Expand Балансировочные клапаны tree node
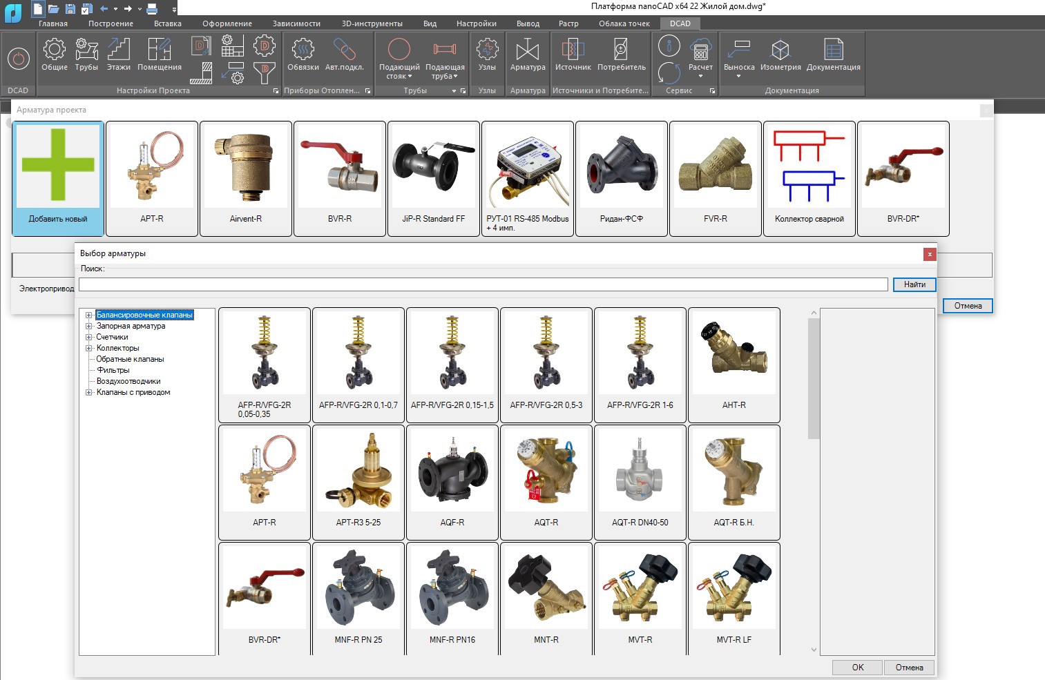 coord(88,315)
